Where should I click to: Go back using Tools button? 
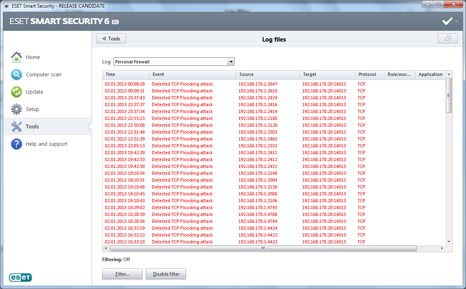pyautogui.click(x=111, y=39)
